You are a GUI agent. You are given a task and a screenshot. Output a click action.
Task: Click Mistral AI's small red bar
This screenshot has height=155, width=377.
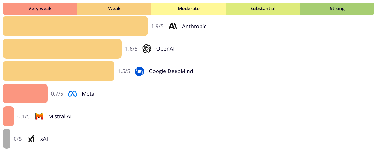click(9, 116)
